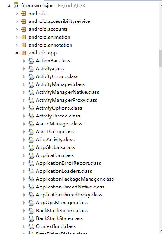Select the ApplicationErrorReport.class label
Screen dimensions: 162x235
(x=69, y=163)
